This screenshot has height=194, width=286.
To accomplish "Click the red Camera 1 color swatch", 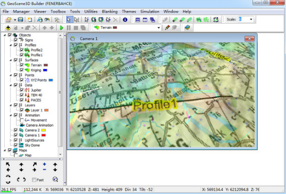I will [x=44, y=135].
